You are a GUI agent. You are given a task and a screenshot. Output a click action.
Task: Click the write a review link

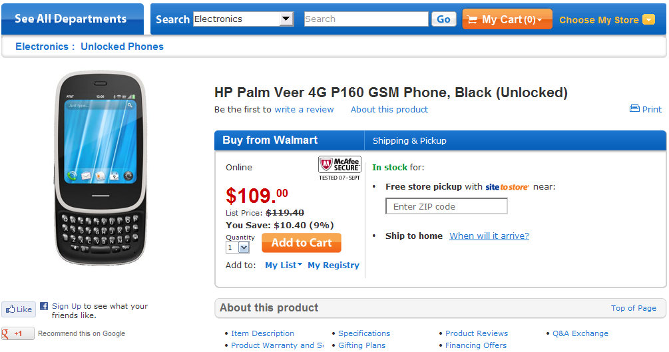[x=304, y=109]
